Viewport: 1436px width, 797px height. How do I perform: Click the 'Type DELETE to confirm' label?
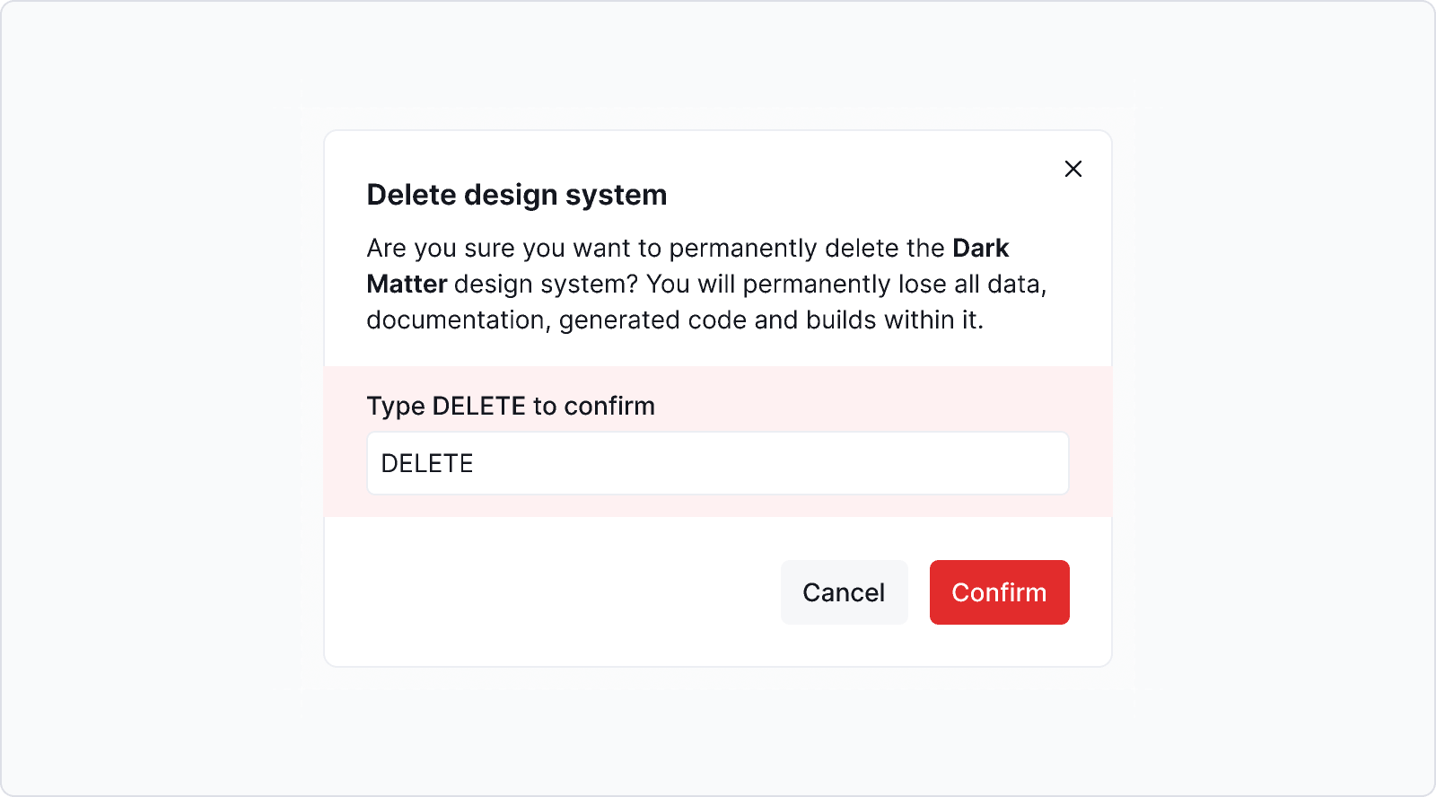pos(510,406)
